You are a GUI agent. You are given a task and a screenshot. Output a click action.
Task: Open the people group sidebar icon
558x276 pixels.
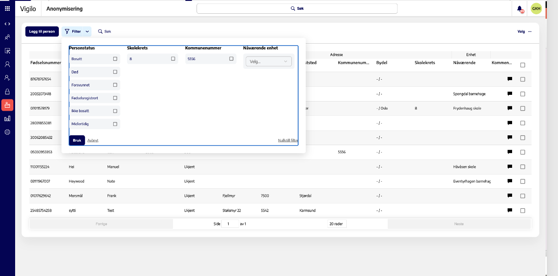tap(7, 37)
